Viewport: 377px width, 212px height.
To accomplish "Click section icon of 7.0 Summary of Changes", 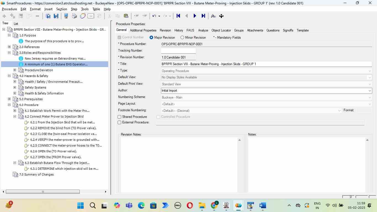I will coord(16,174).
